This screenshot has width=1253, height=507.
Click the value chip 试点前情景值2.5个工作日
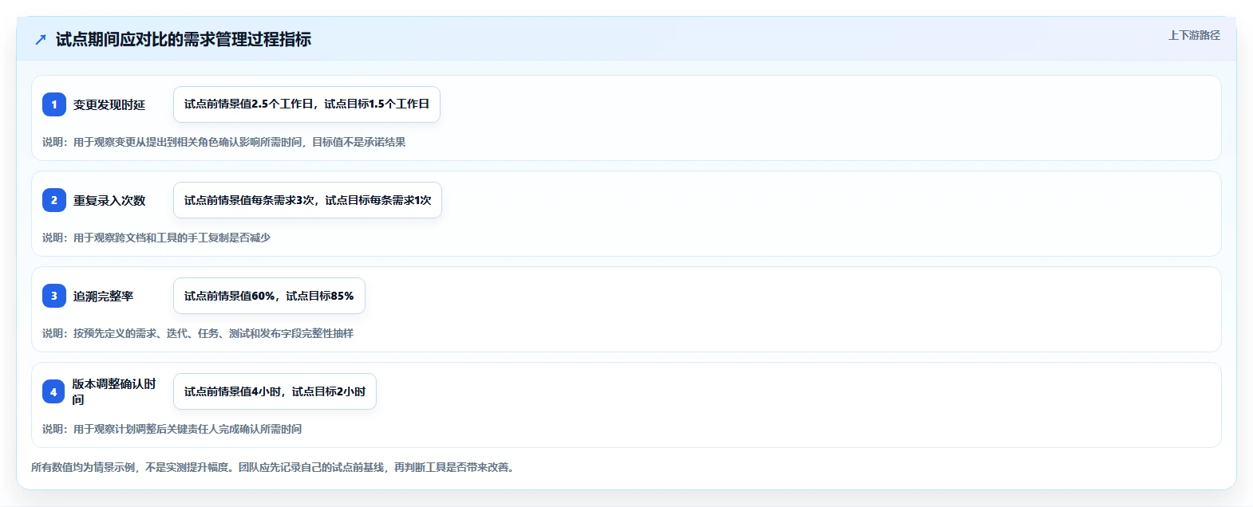[306, 104]
